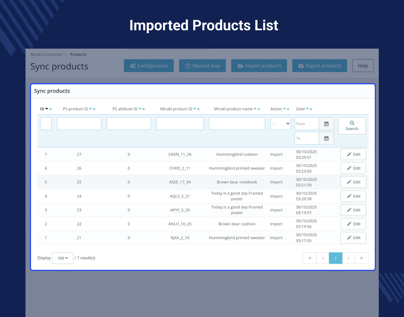Open the To date calendar picker
The image size is (404, 317).
326,138
